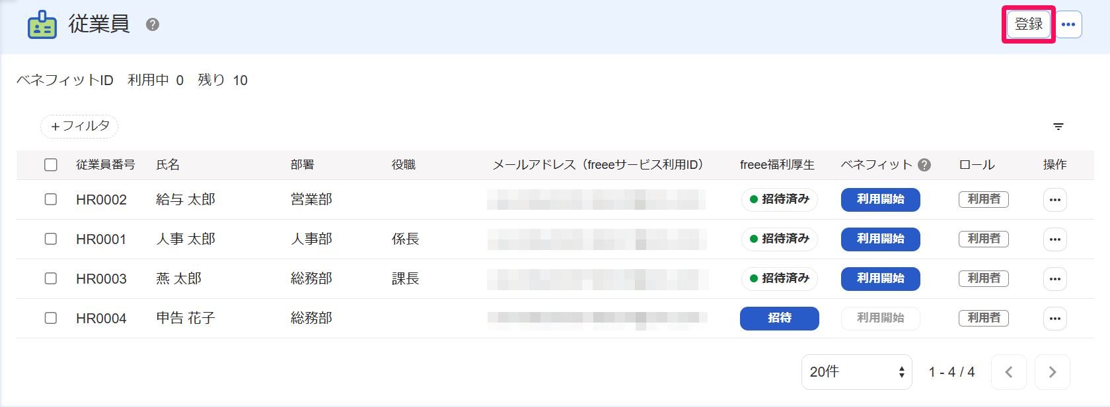
Task: Open the 20件 page size dropdown
Action: point(857,372)
